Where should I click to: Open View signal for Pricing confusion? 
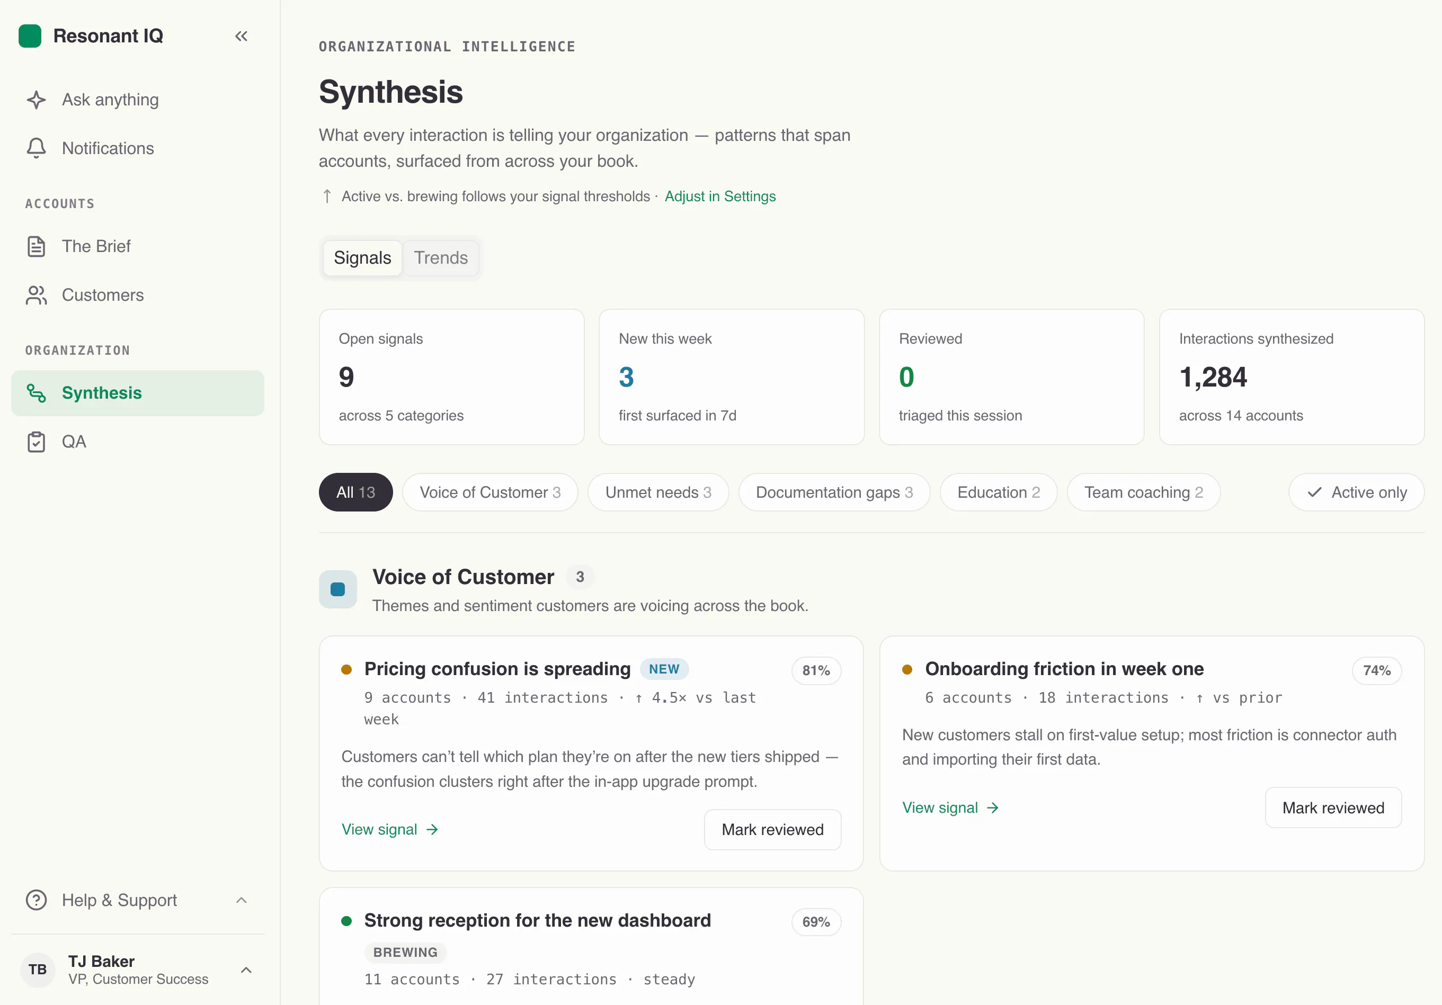pyautogui.click(x=389, y=830)
